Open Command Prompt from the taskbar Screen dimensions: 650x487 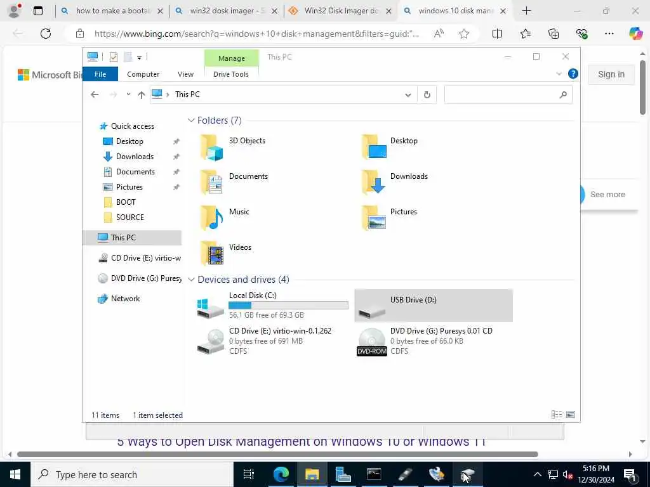click(374, 474)
